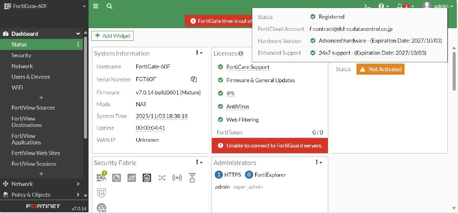Click the FortiAnalyzer chart icon in Security Fabric
Viewport: 458px width, 213px height.
116,178
